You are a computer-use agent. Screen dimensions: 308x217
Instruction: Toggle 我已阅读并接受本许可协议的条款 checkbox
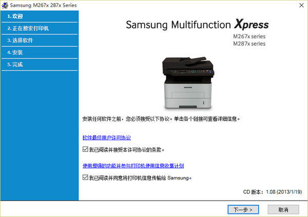point(85,149)
